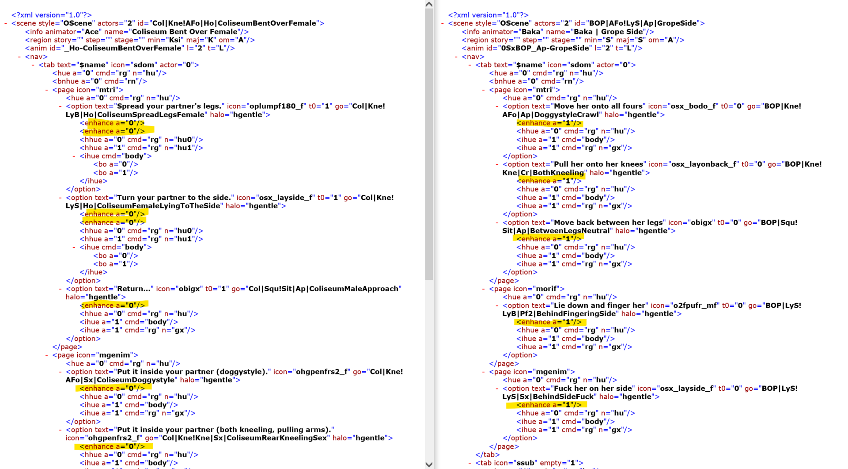The height and width of the screenshot is (469, 848).
Task: Click highlighted enhance a="1" under BothKneeling option
Action: (x=549, y=181)
